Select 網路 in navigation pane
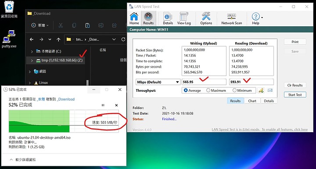Image resolution: width=316 pixels, height=169 pixels. click(40, 72)
